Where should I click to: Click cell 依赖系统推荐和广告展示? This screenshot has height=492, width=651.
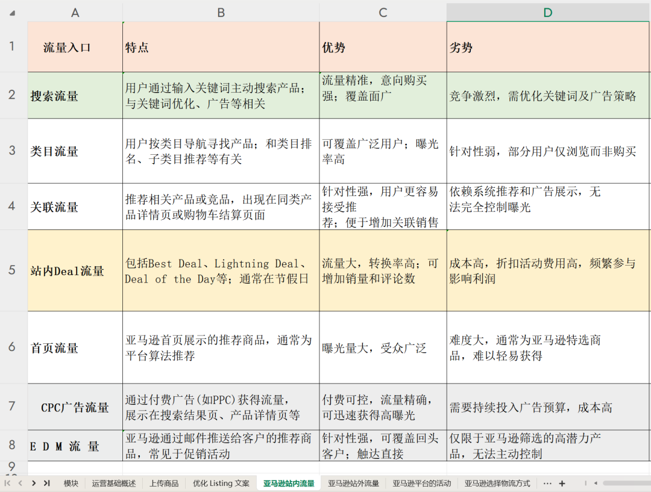click(548, 207)
